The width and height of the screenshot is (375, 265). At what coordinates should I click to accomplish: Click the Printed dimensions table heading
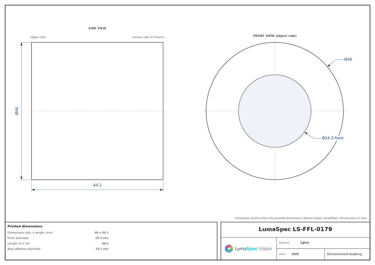click(25, 226)
